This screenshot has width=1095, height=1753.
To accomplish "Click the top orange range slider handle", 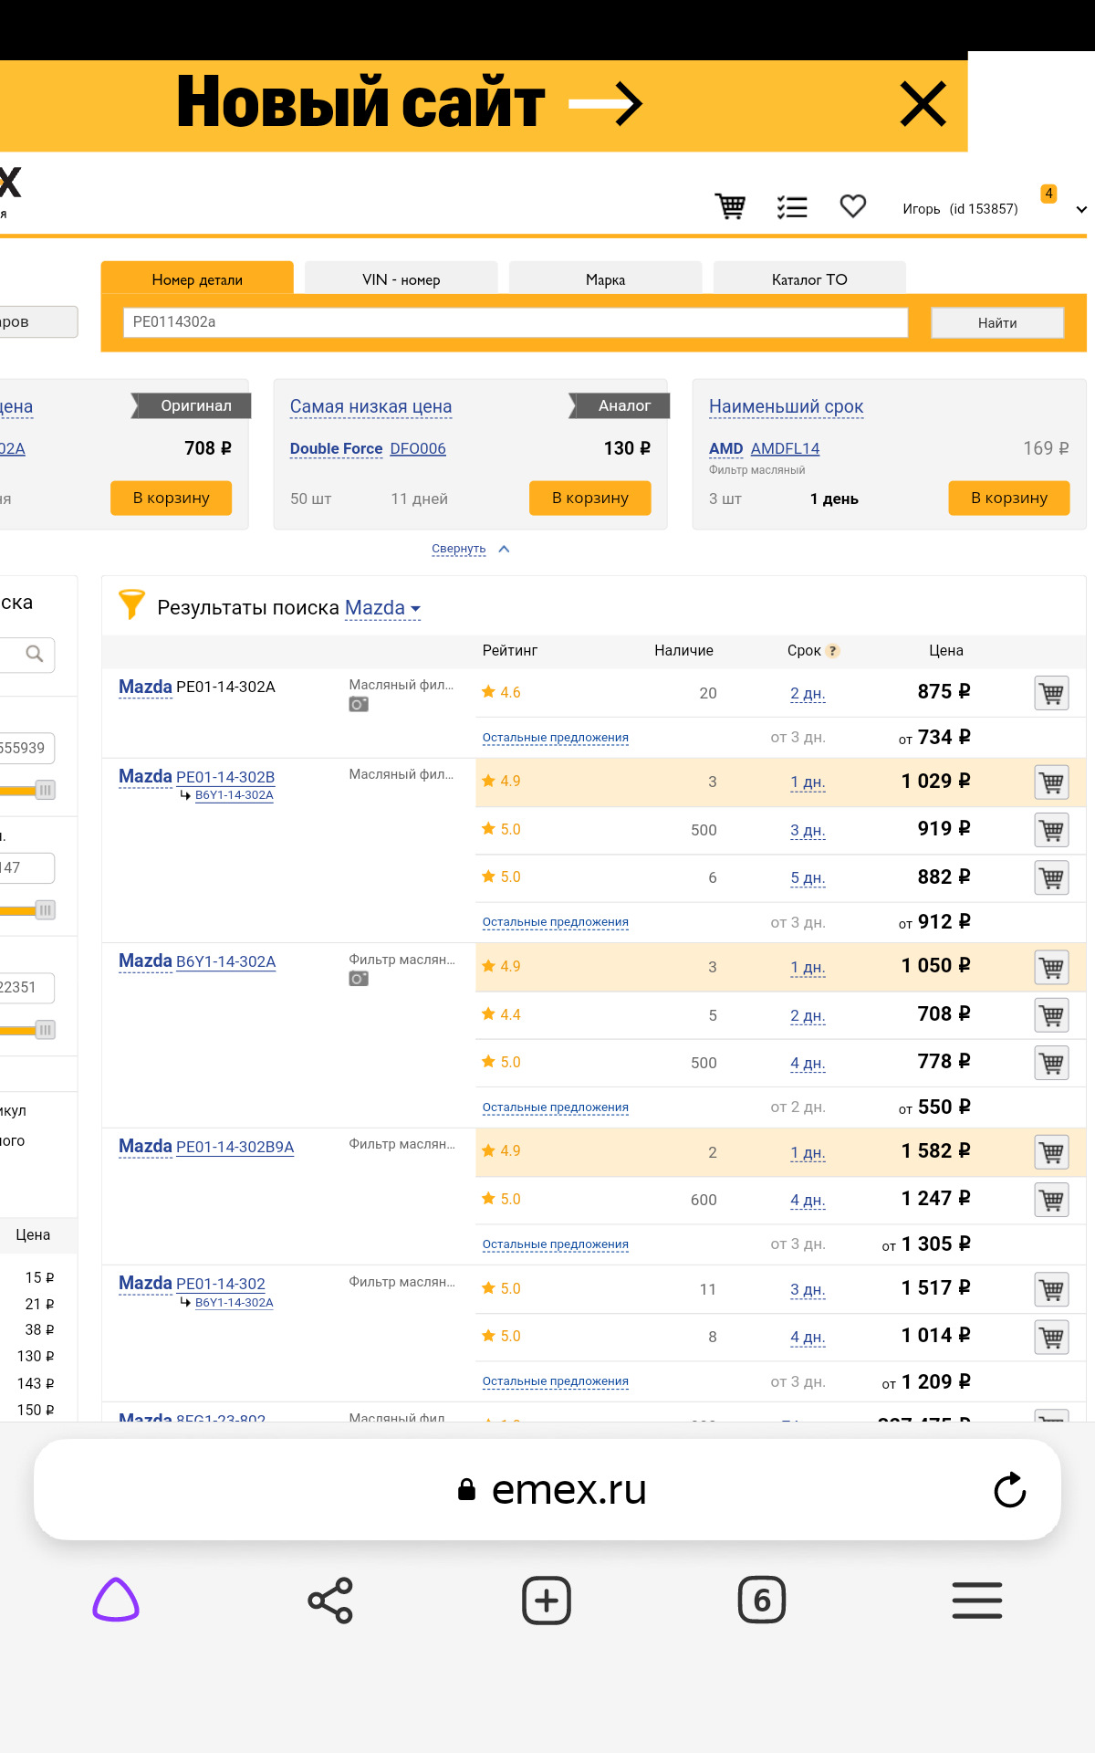I will [45, 790].
